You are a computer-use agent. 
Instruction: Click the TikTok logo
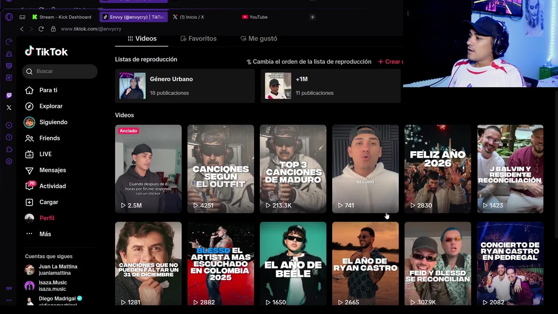pyautogui.click(x=46, y=51)
